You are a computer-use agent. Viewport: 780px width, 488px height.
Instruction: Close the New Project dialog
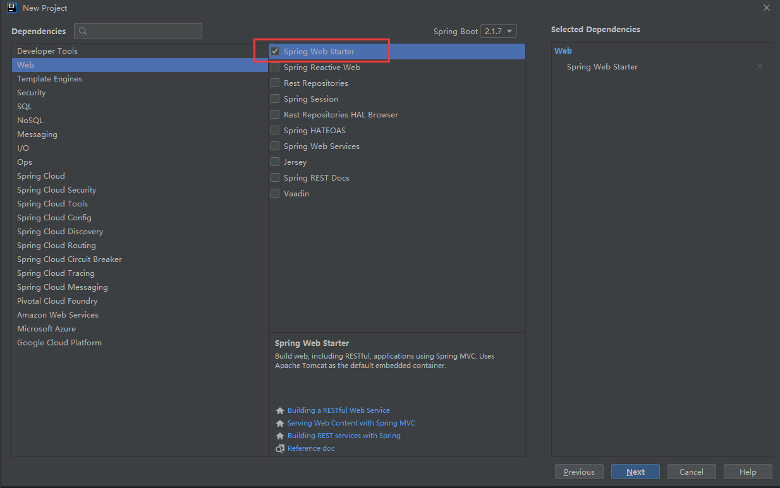(x=767, y=8)
